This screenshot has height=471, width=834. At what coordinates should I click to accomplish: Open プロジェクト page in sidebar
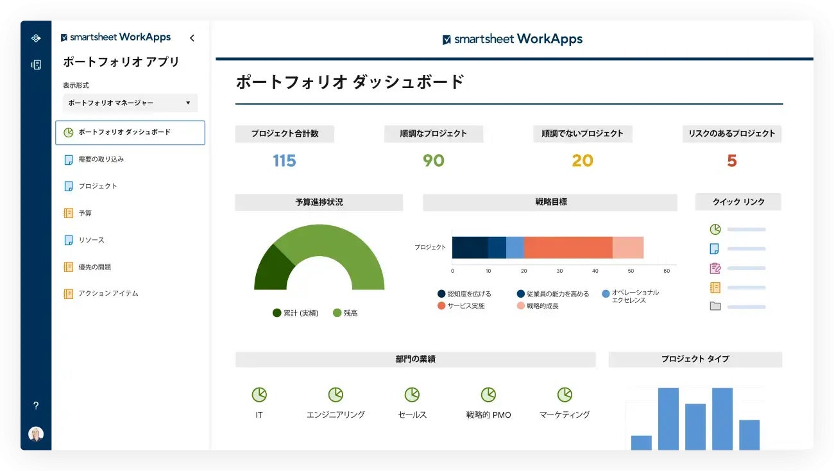tap(98, 186)
